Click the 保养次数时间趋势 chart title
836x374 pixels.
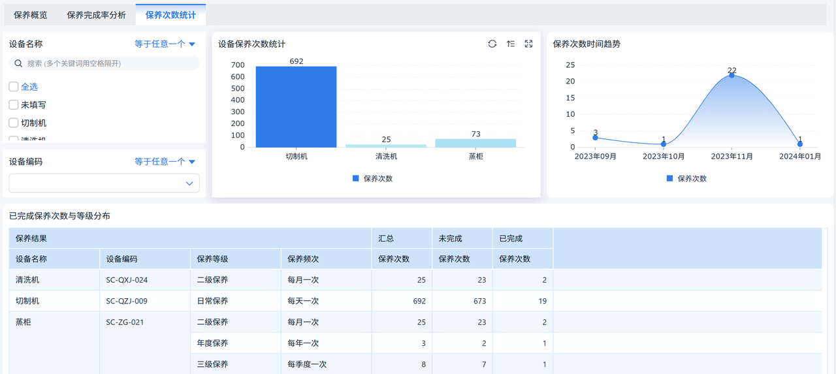pyautogui.click(x=587, y=44)
